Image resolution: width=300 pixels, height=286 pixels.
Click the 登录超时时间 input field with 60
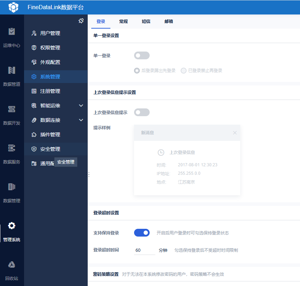(x=144, y=250)
